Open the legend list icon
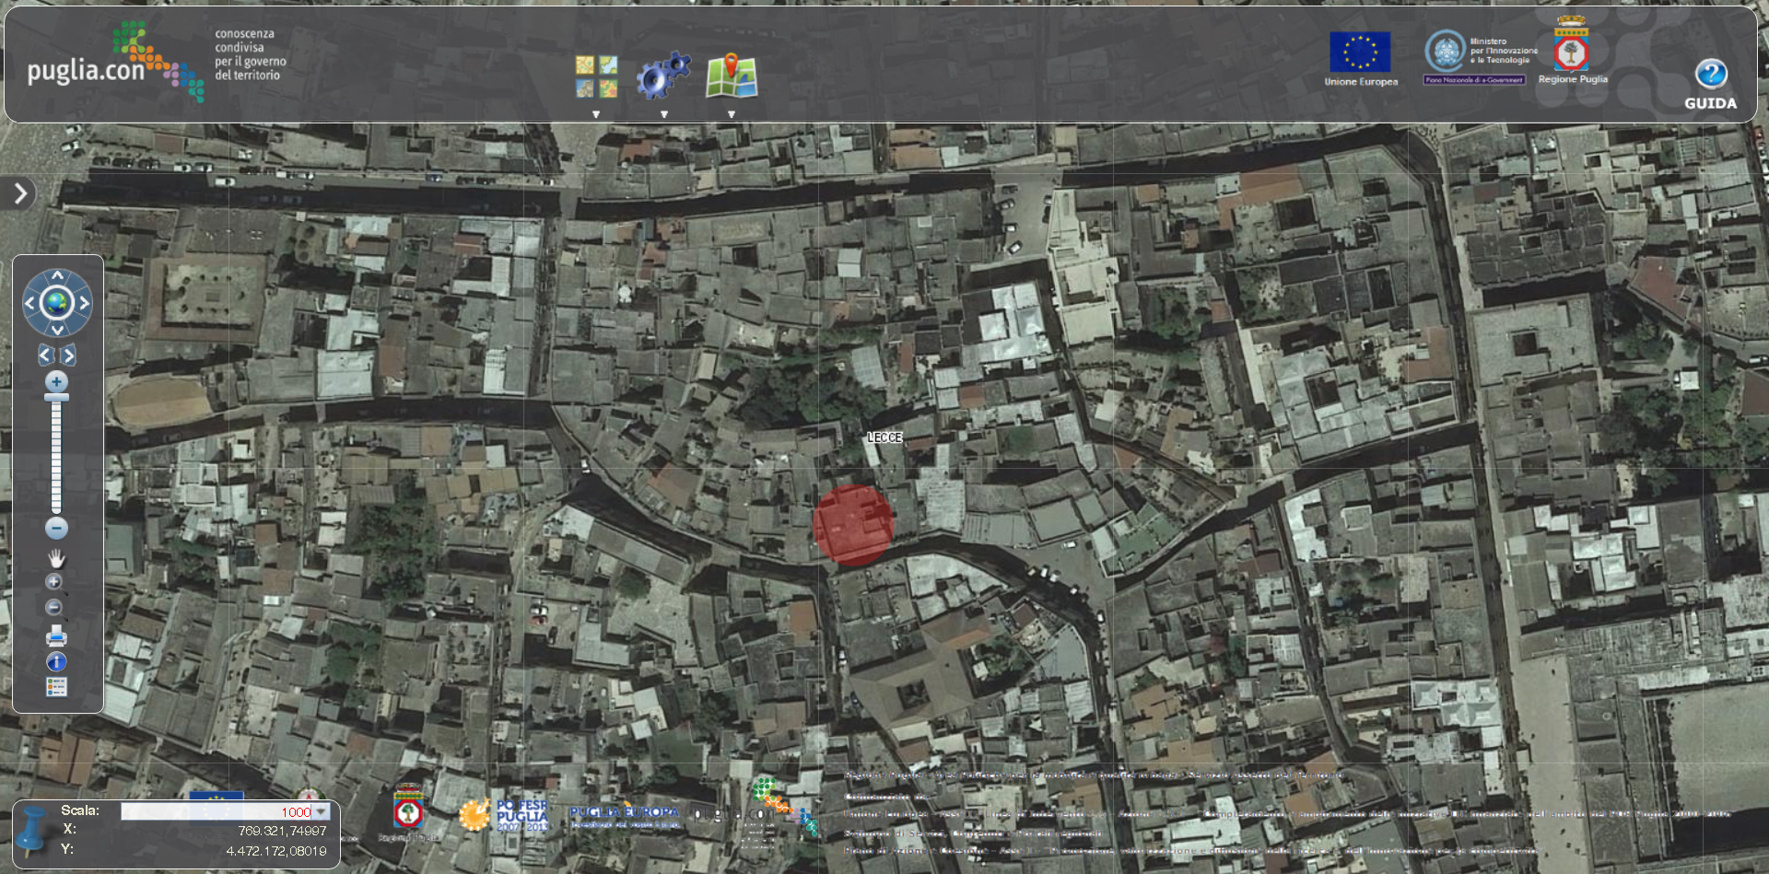 [x=56, y=687]
